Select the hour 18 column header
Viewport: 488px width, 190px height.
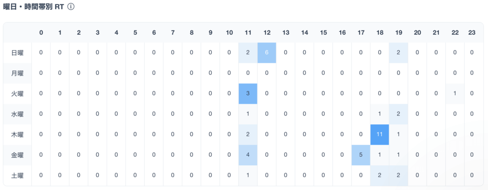(x=379, y=32)
